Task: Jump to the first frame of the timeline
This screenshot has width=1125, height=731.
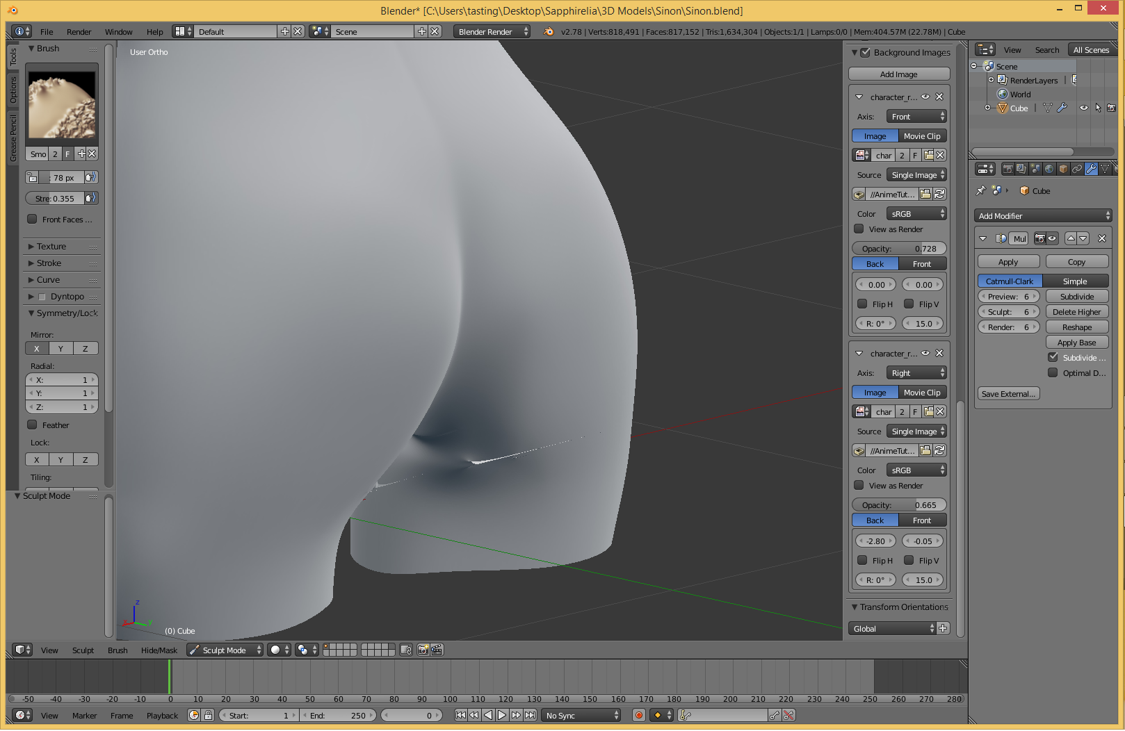Action: [460, 715]
